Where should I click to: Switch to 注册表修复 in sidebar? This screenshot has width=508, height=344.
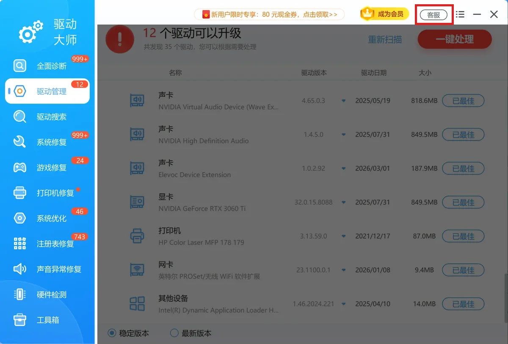coord(47,244)
